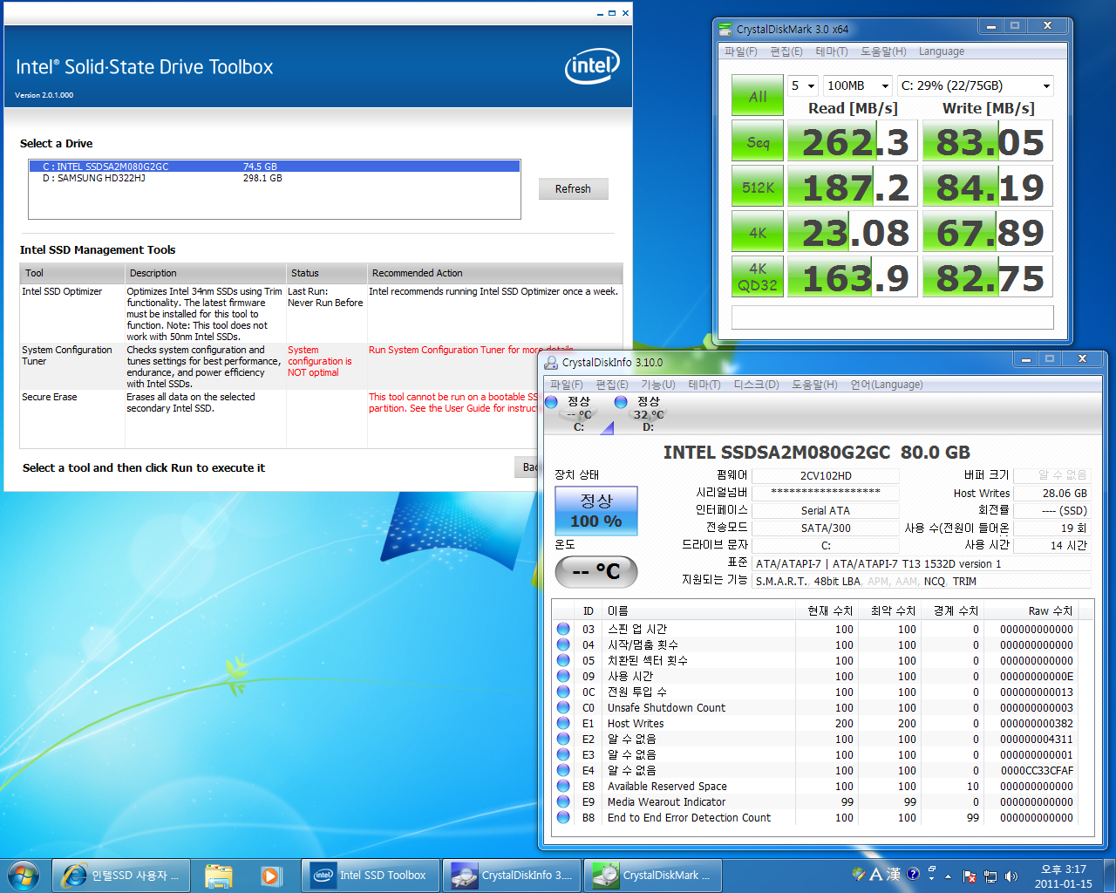The width and height of the screenshot is (1116, 893).
Task: Click the firmware field 2CV102HD
Action: pyautogui.click(x=825, y=475)
